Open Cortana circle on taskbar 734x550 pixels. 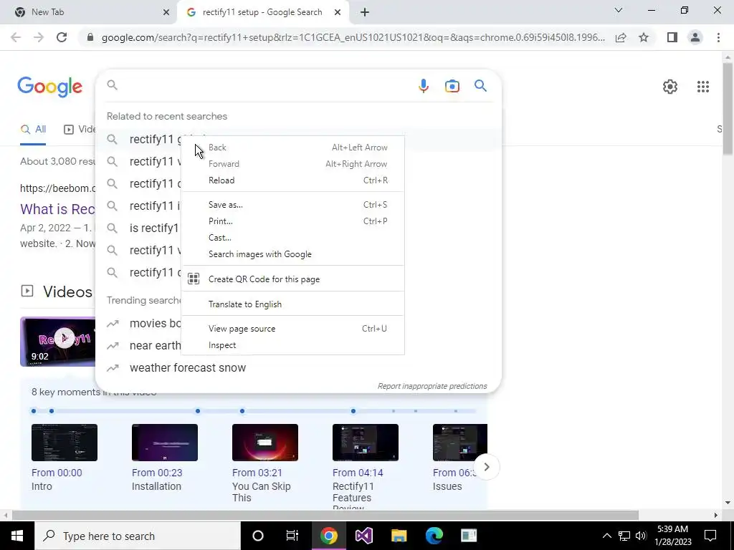(x=257, y=536)
